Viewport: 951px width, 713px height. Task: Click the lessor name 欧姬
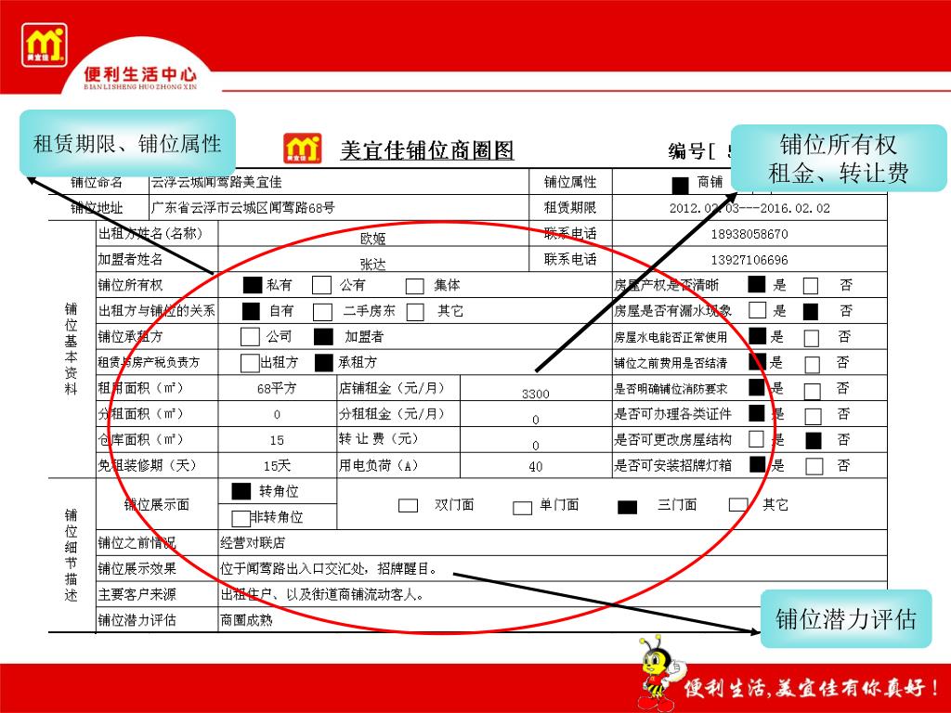[x=373, y=239]
